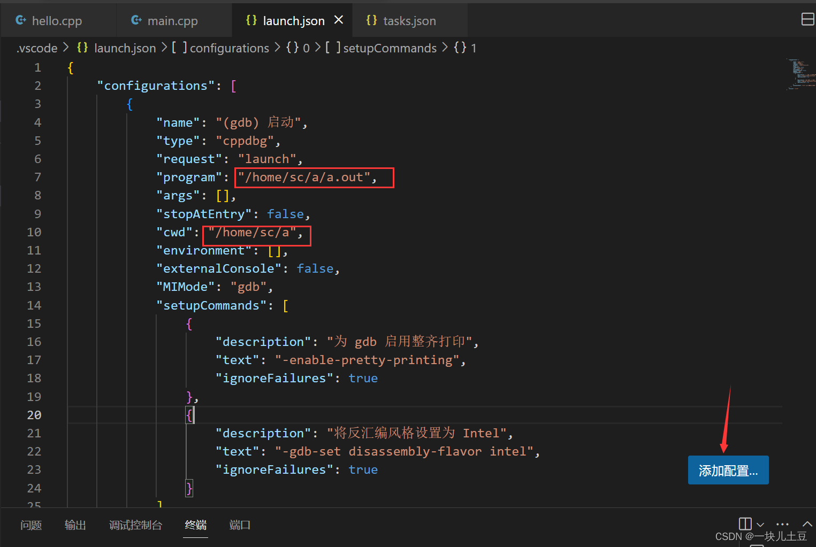Screen dimensions: 816x547
Task: Click the minimap preview in top right
Action: pos(800,74)
